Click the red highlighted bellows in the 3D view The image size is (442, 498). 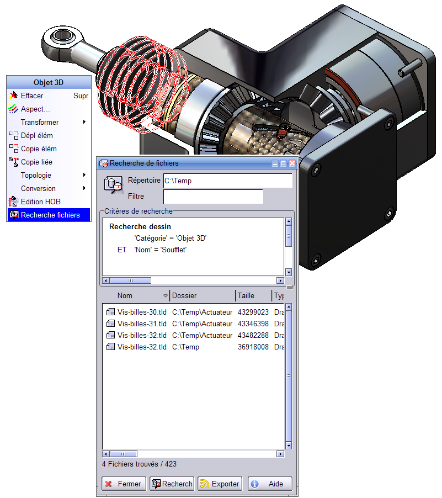click(x=141, y=84)
